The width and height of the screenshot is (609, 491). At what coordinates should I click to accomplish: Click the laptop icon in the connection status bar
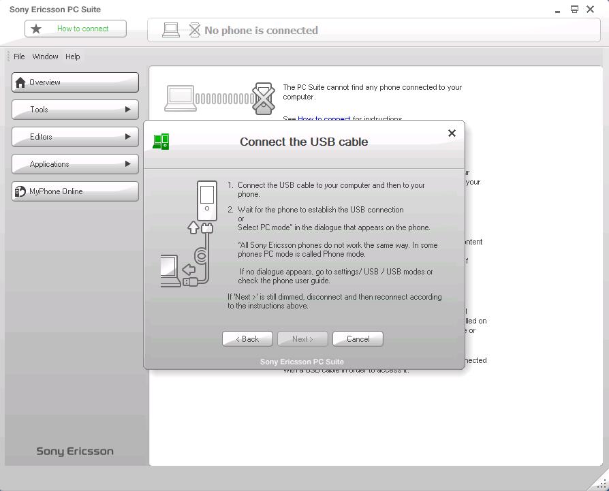tap(171, 30)
